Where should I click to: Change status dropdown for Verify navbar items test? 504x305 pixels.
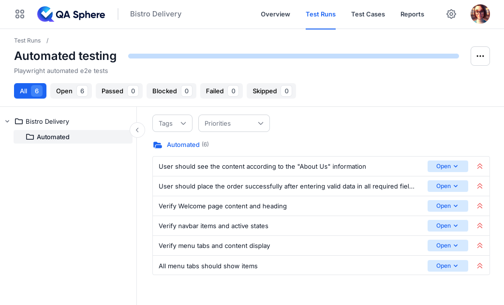point(447,226)
